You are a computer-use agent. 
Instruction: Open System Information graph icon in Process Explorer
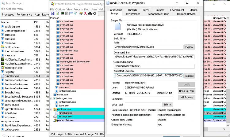pos(63,13)
